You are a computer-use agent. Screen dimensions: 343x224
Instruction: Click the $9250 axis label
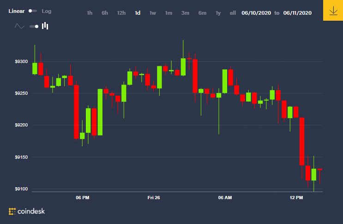[x=21, y=93]
